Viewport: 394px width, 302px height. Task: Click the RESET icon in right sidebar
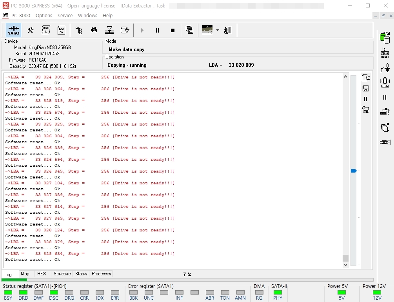(385, 53)
